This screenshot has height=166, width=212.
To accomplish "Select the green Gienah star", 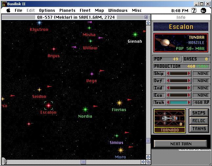I will coord(135,34).
